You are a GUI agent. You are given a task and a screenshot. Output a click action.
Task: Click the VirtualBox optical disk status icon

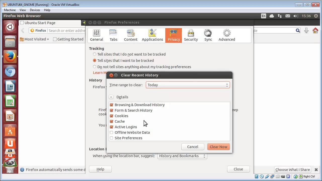(x=262, y=176)
